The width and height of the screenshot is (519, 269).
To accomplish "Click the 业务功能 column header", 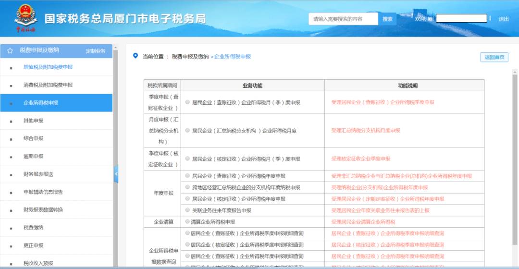I will click(x=253, y=86).
